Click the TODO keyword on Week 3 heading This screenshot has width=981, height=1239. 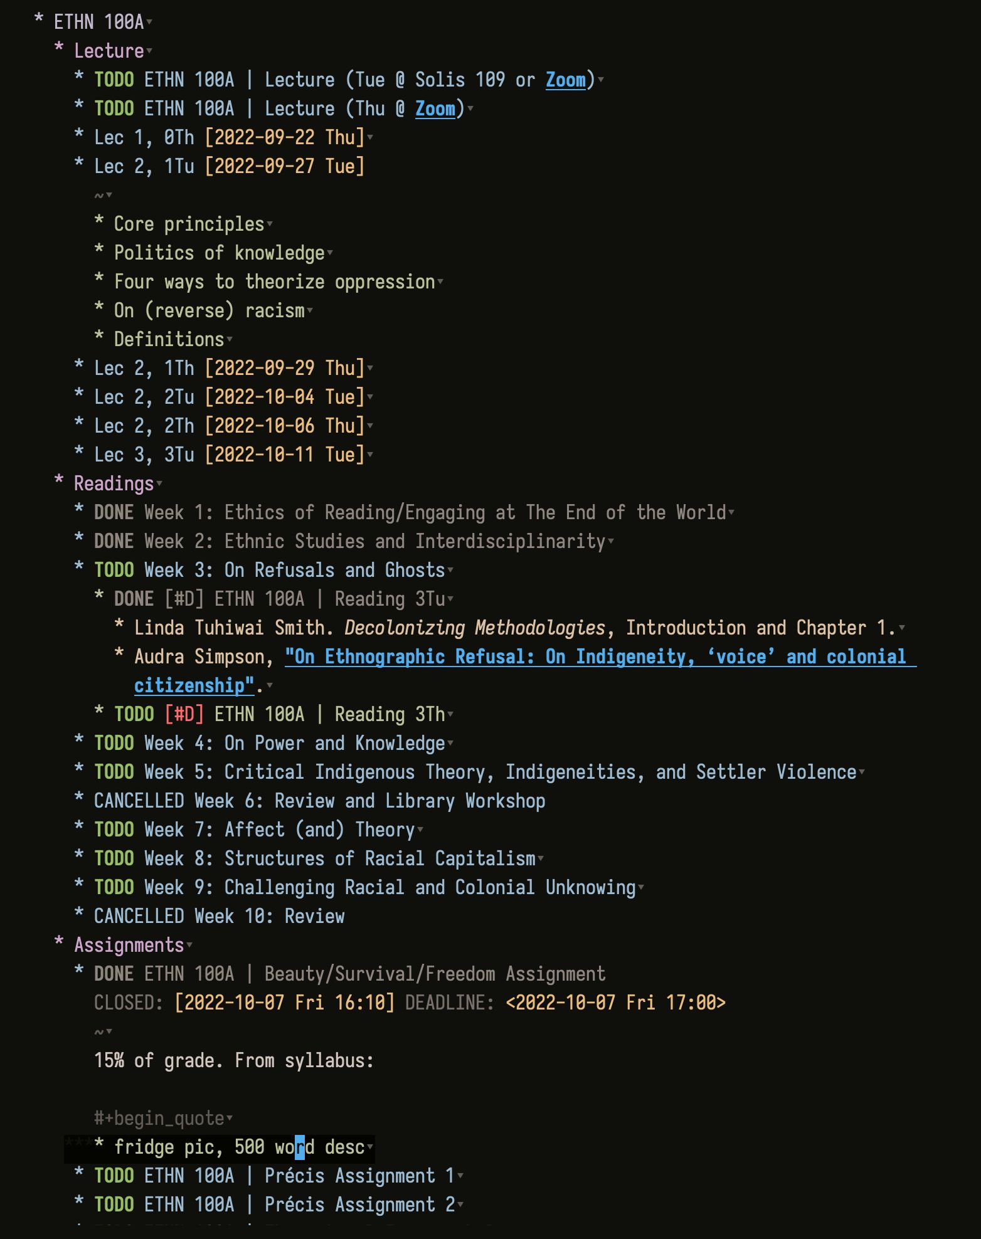[x=114, y=570]
